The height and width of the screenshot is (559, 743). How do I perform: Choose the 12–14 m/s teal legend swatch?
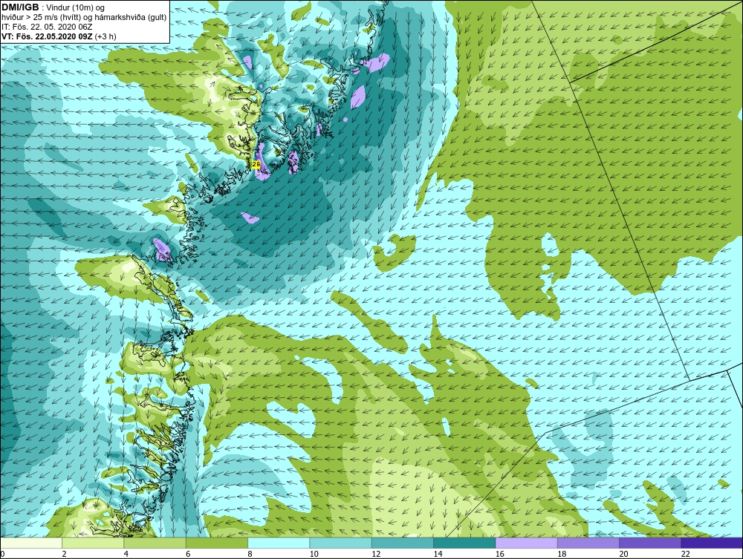[x=402, y=543]
